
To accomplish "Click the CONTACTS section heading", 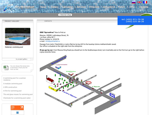I will (x=48, y=21).
